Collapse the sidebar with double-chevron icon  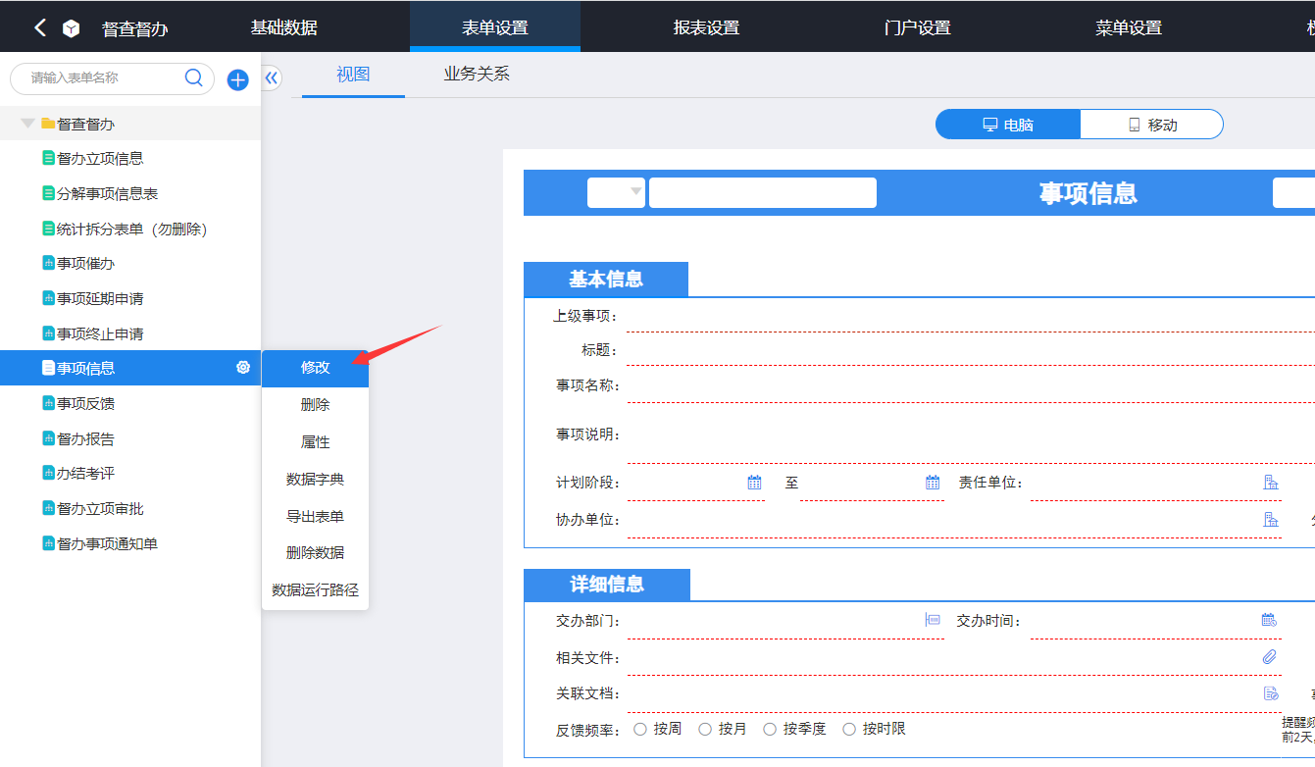(272, 78)
